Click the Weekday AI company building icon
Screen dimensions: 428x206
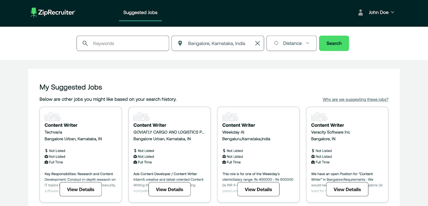coord(230,117)
